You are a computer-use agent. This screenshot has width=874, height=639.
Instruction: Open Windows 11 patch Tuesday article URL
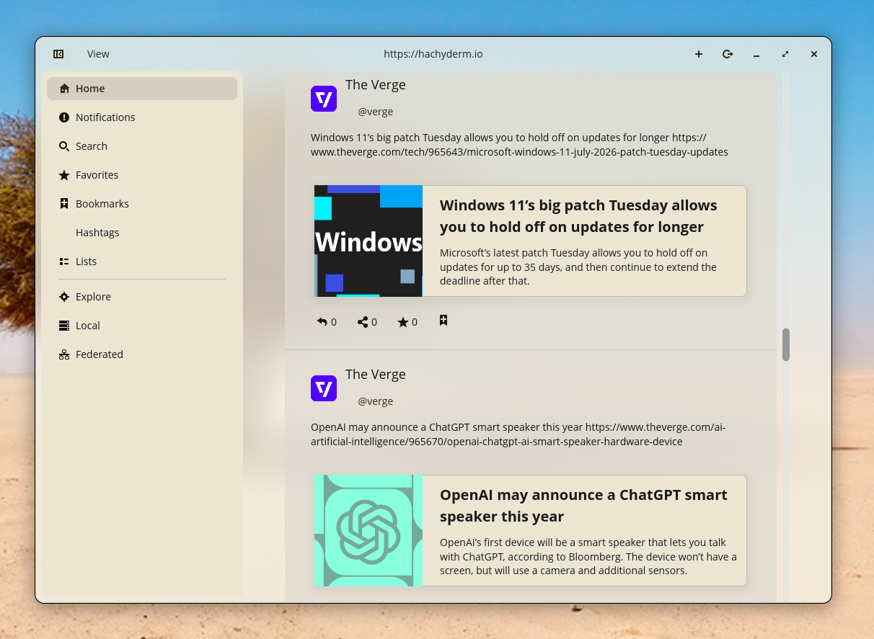[x=519, y=152]
